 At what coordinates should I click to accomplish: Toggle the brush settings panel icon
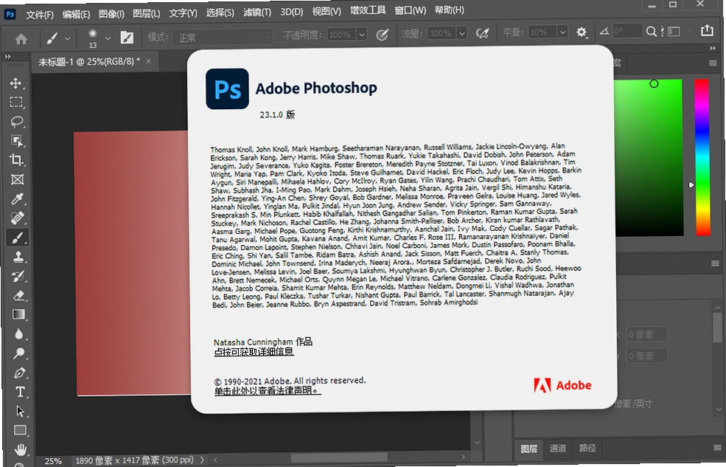(x=127, y=38)
